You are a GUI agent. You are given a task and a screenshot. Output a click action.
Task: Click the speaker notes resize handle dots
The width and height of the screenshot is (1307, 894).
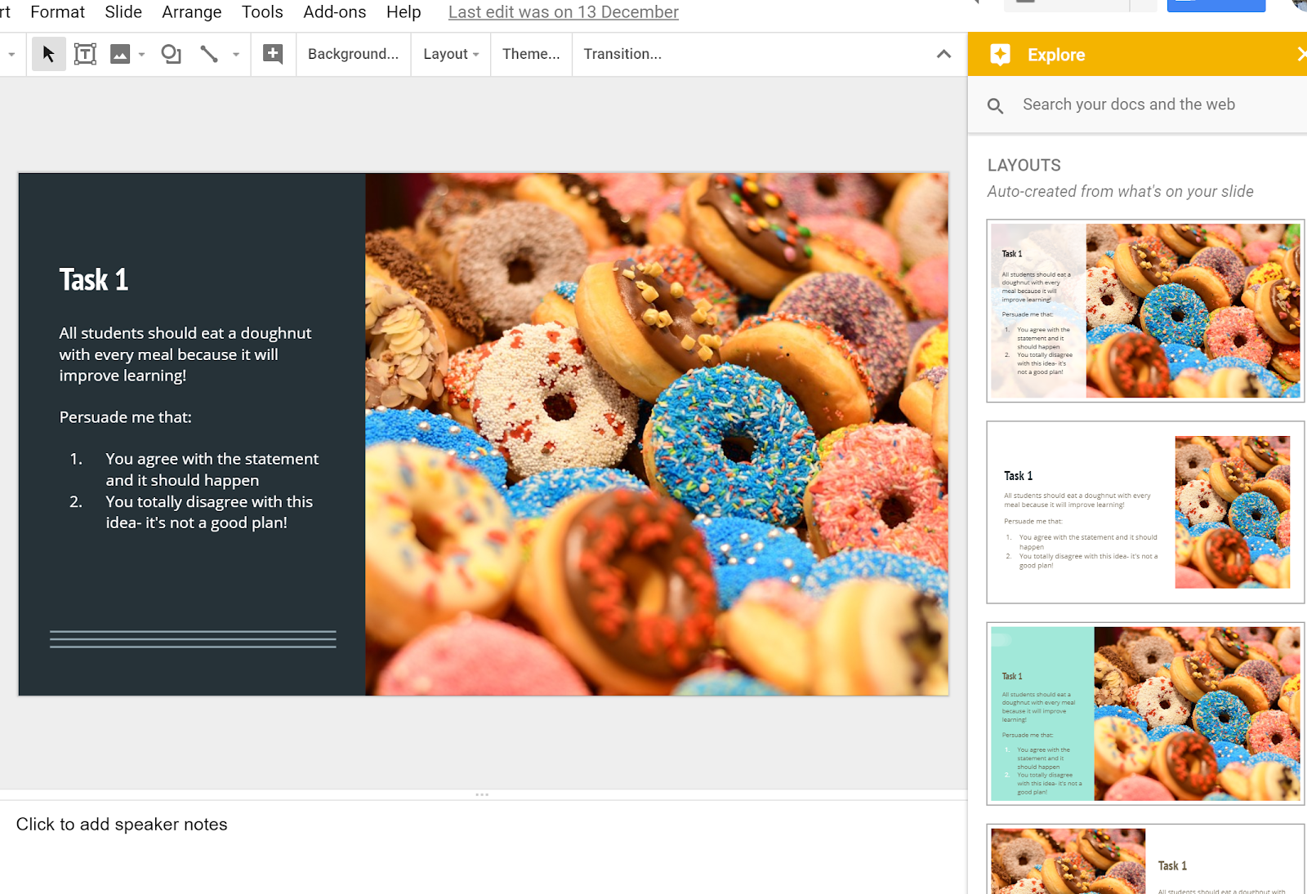pos(482,794)
